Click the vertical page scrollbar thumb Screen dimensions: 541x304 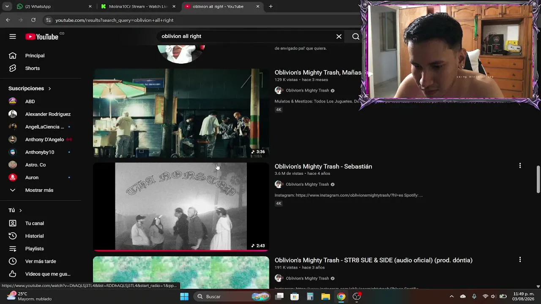pyautogui.click(x=538, y=179)
